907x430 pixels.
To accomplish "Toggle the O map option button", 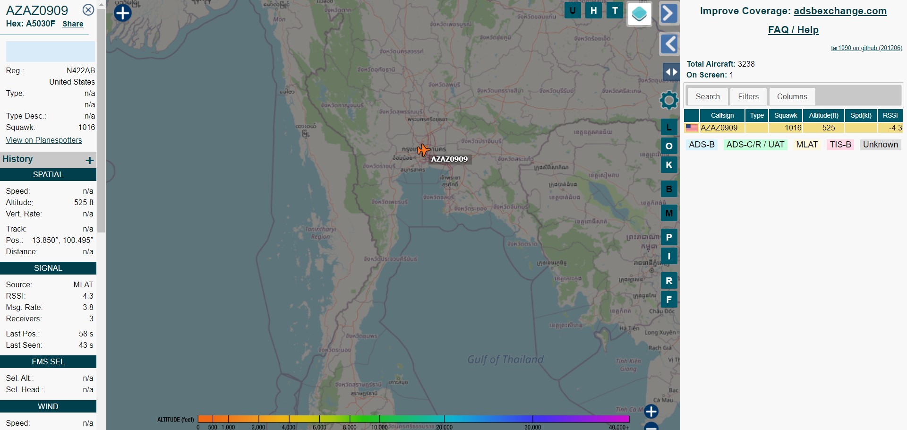I will pyautogui.click(x=669, y=146).
